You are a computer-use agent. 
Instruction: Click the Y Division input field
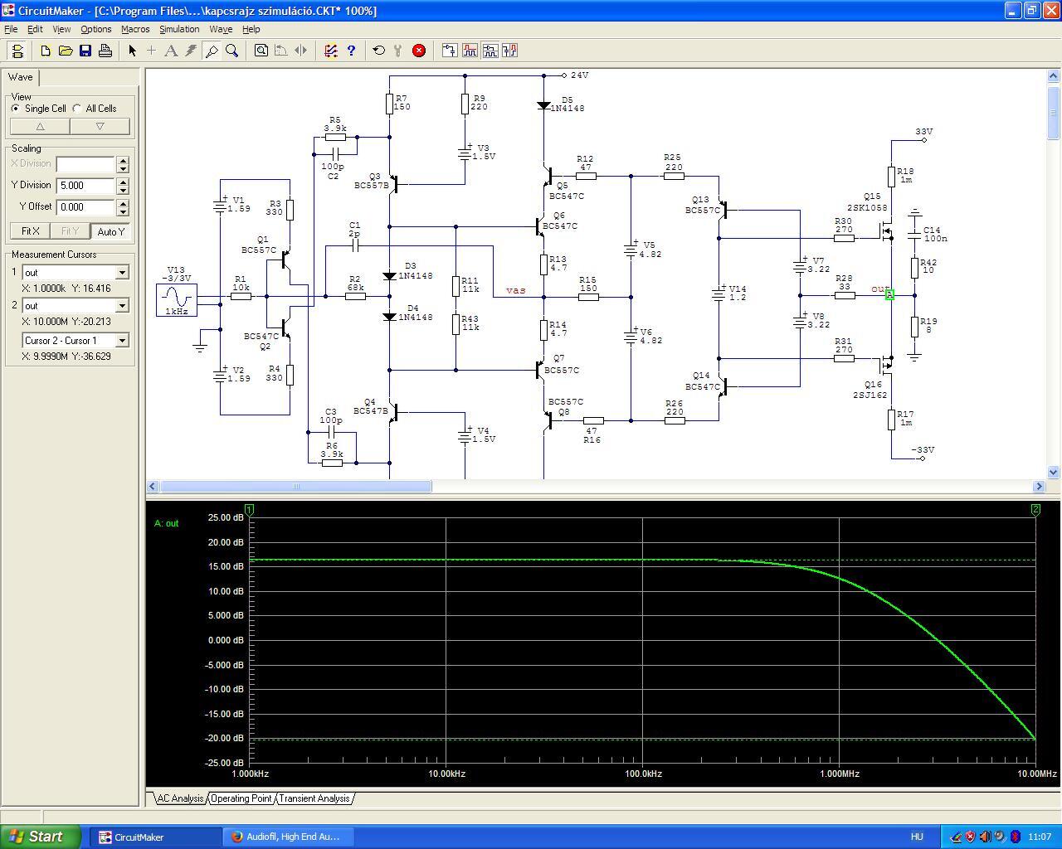click(x=85, y=186)
